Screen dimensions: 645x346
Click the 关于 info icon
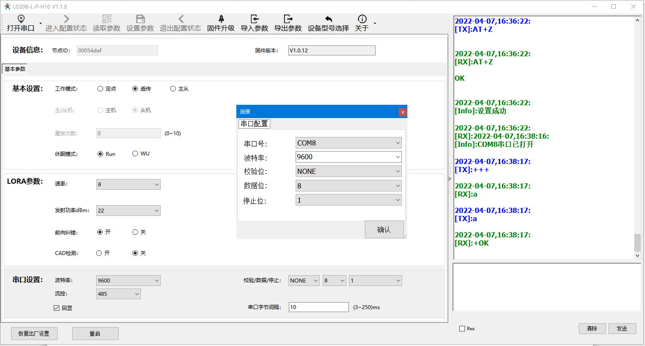[x=362, y=19]
